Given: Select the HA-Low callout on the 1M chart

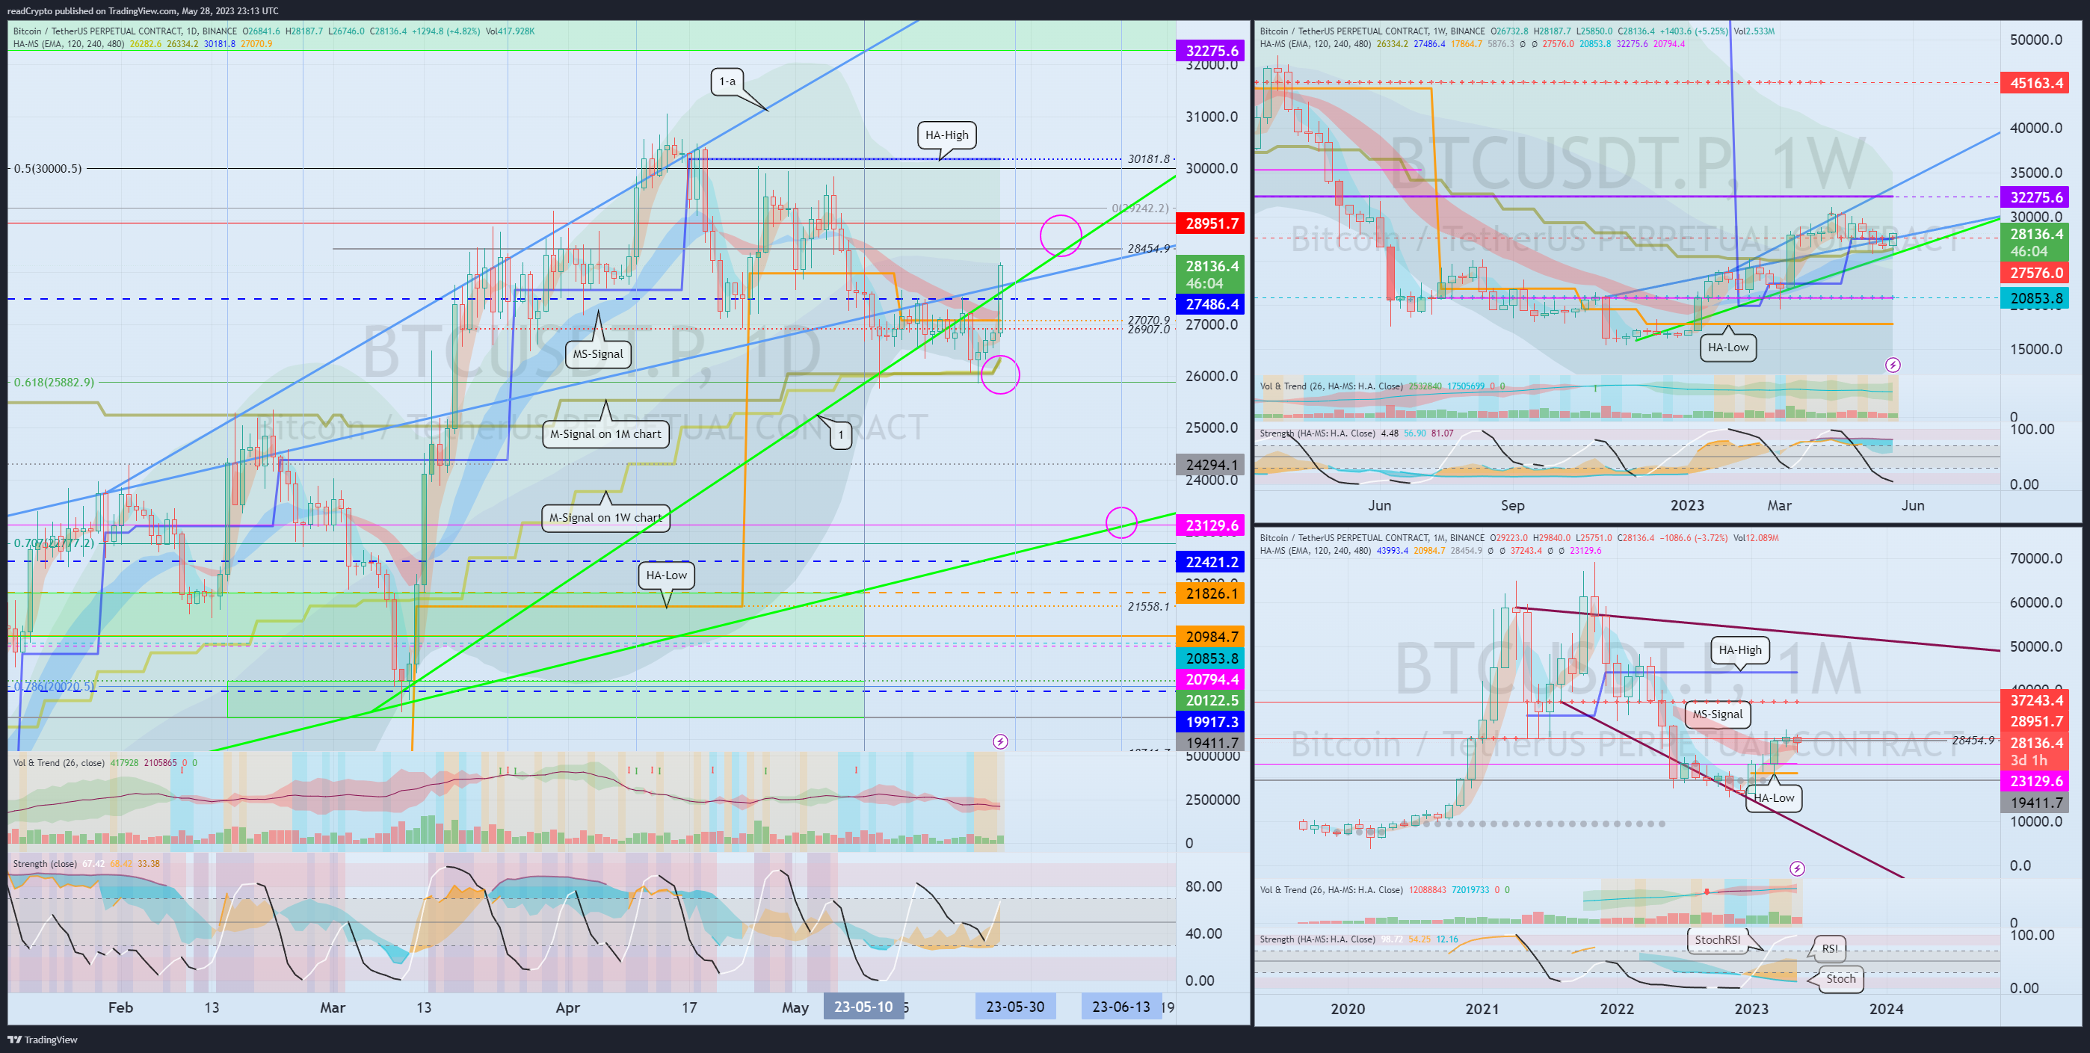Looking at the screenshot, I should (x=1774, y=797).
